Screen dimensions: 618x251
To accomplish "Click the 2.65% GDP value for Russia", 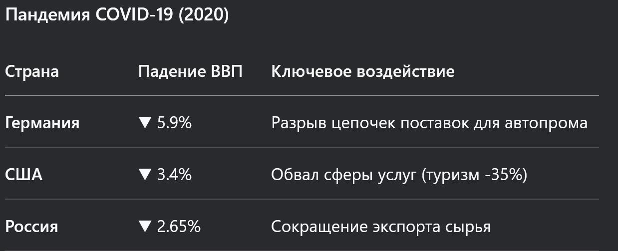I will pos(179,227).
